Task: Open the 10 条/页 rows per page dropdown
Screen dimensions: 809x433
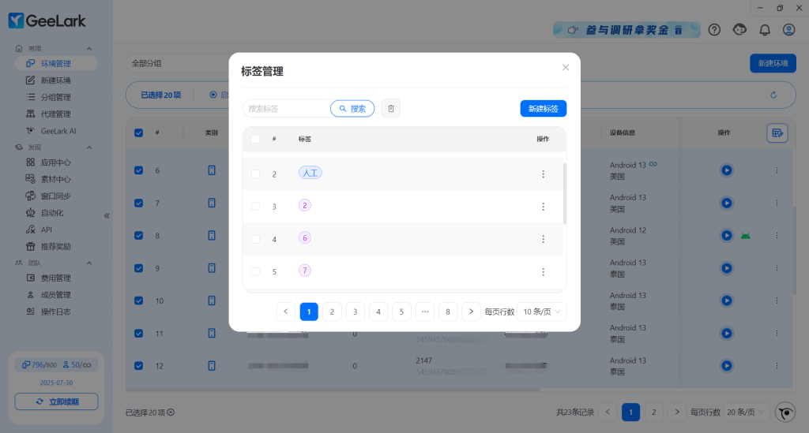Action: pos(542,312)
